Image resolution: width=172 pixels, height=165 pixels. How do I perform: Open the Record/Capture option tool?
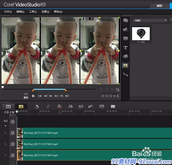click(x=60, y=107)
